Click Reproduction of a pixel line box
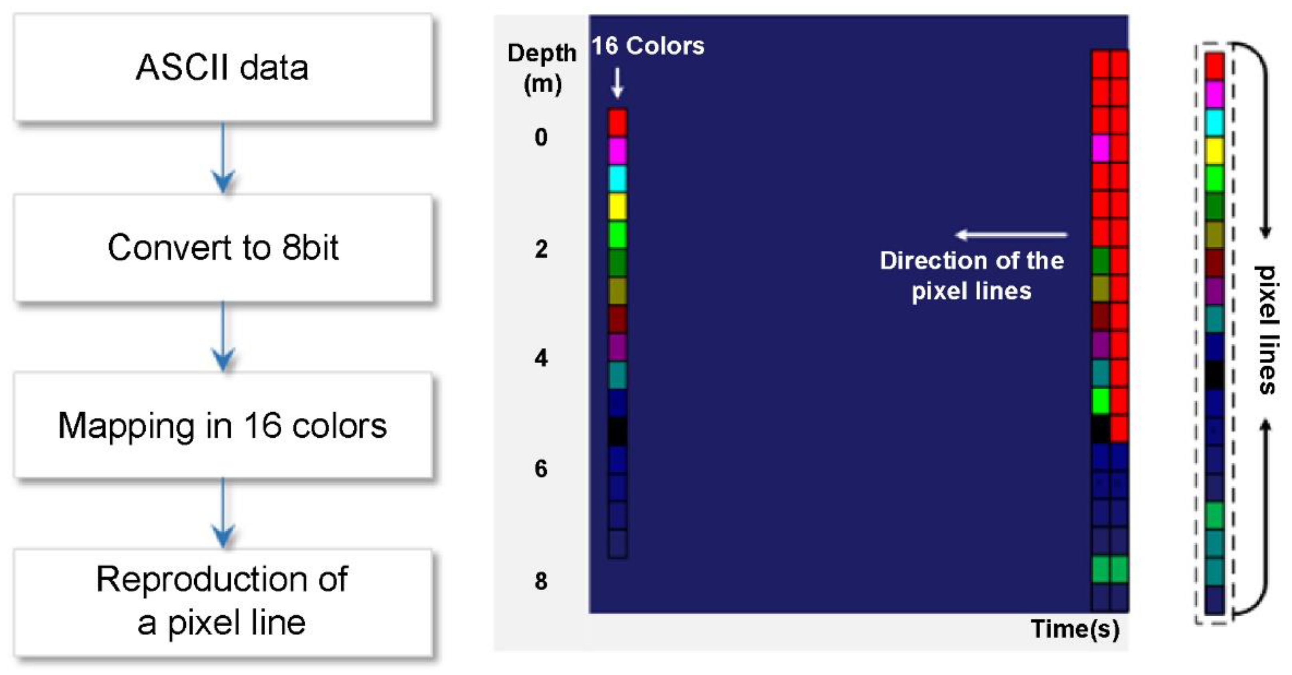 [x=223, y=602]
